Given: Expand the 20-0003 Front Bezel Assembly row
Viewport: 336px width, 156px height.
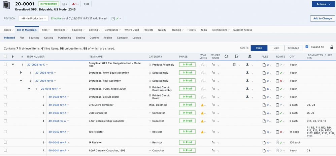Looking at the screenshot, I should click(21, 73).
